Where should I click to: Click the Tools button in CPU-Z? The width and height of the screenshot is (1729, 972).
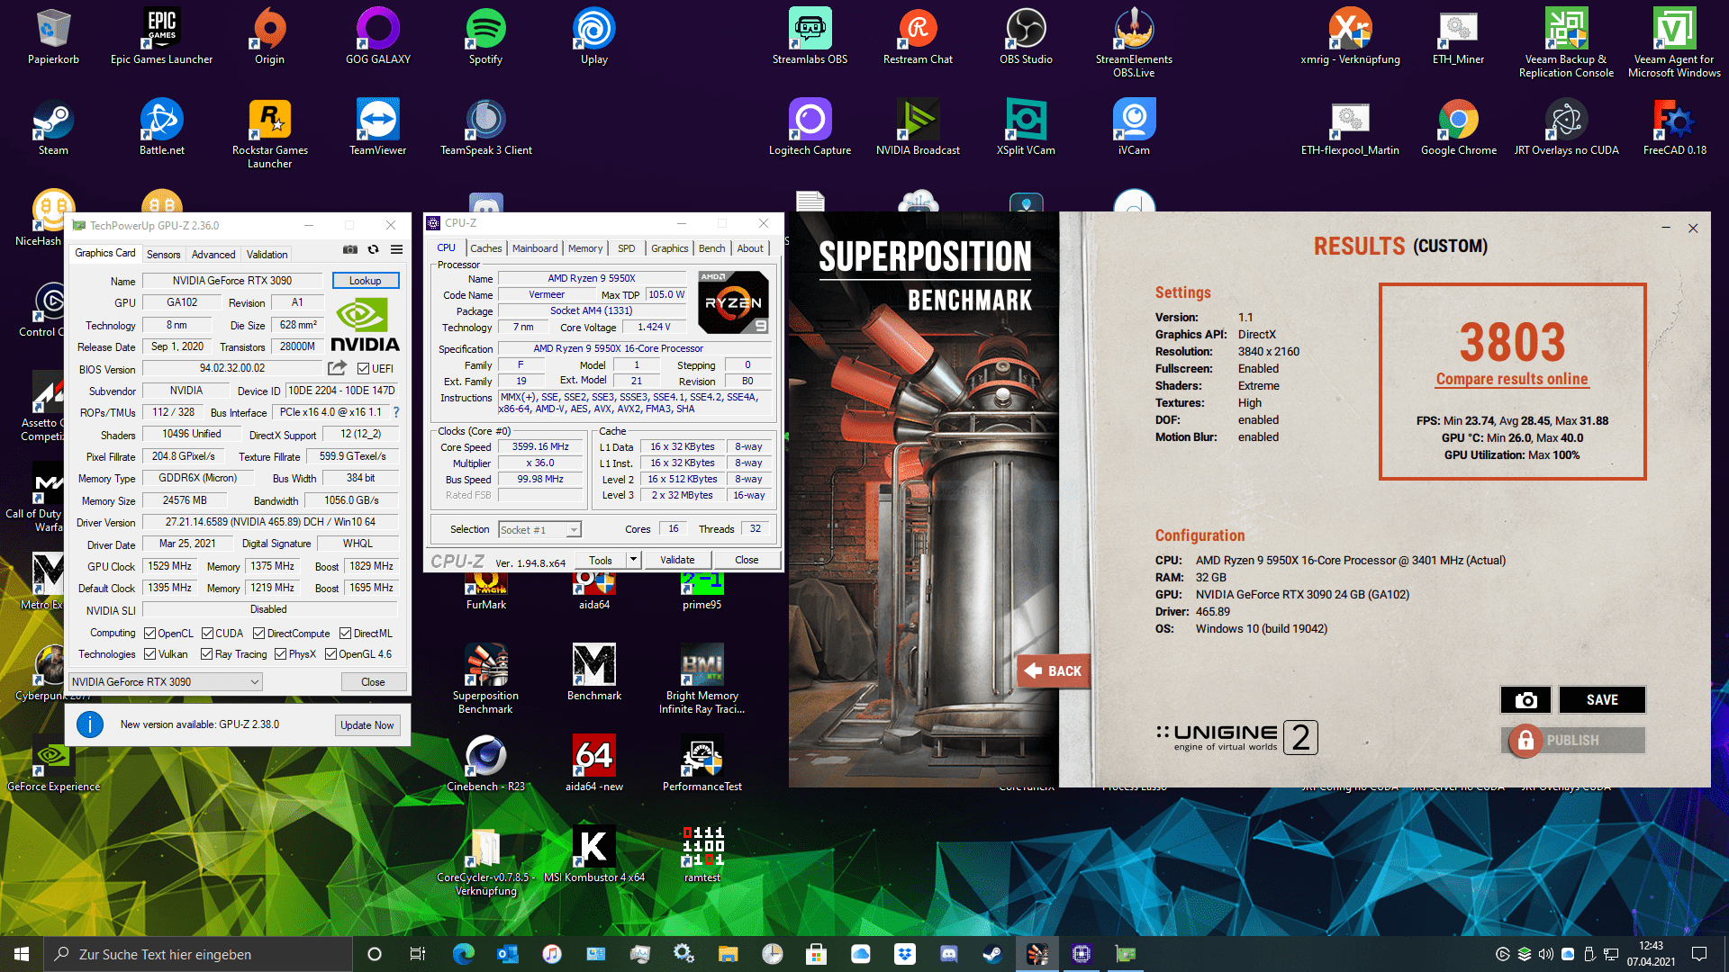(x=601, y=560)
